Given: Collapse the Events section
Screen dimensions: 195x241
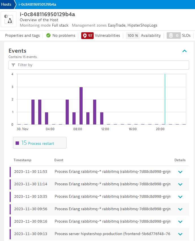Looking at the screenshot, I should click(x=185, y=51).
